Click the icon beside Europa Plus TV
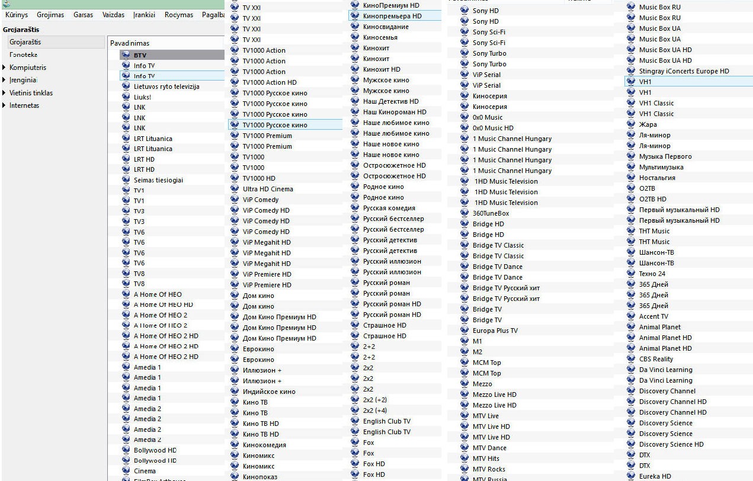Image resolution: width=753 pixels, height=481 pixels. 464,331
